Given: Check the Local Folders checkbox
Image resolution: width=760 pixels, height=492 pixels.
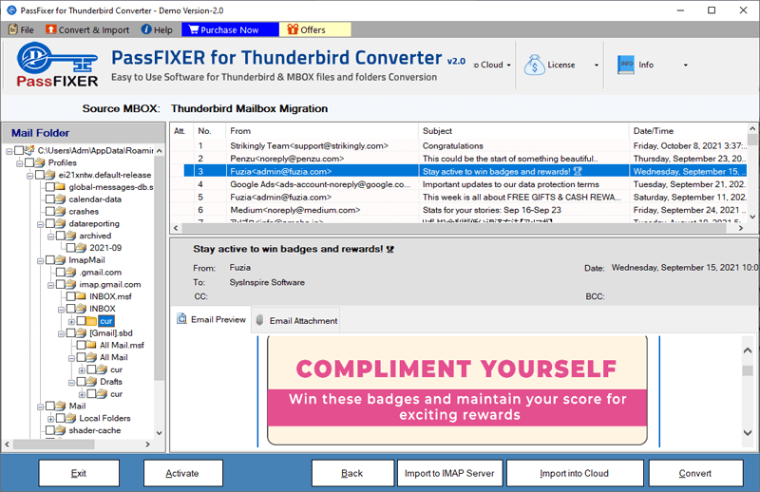Looking at the screenshot, I should coord(60,418).
